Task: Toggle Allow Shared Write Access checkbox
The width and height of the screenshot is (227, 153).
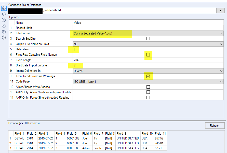Action: tap(148, 87)
